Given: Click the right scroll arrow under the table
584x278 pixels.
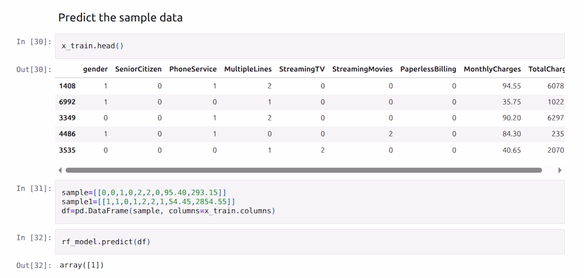Looking at the screenshot, I should tap(560, 170).
